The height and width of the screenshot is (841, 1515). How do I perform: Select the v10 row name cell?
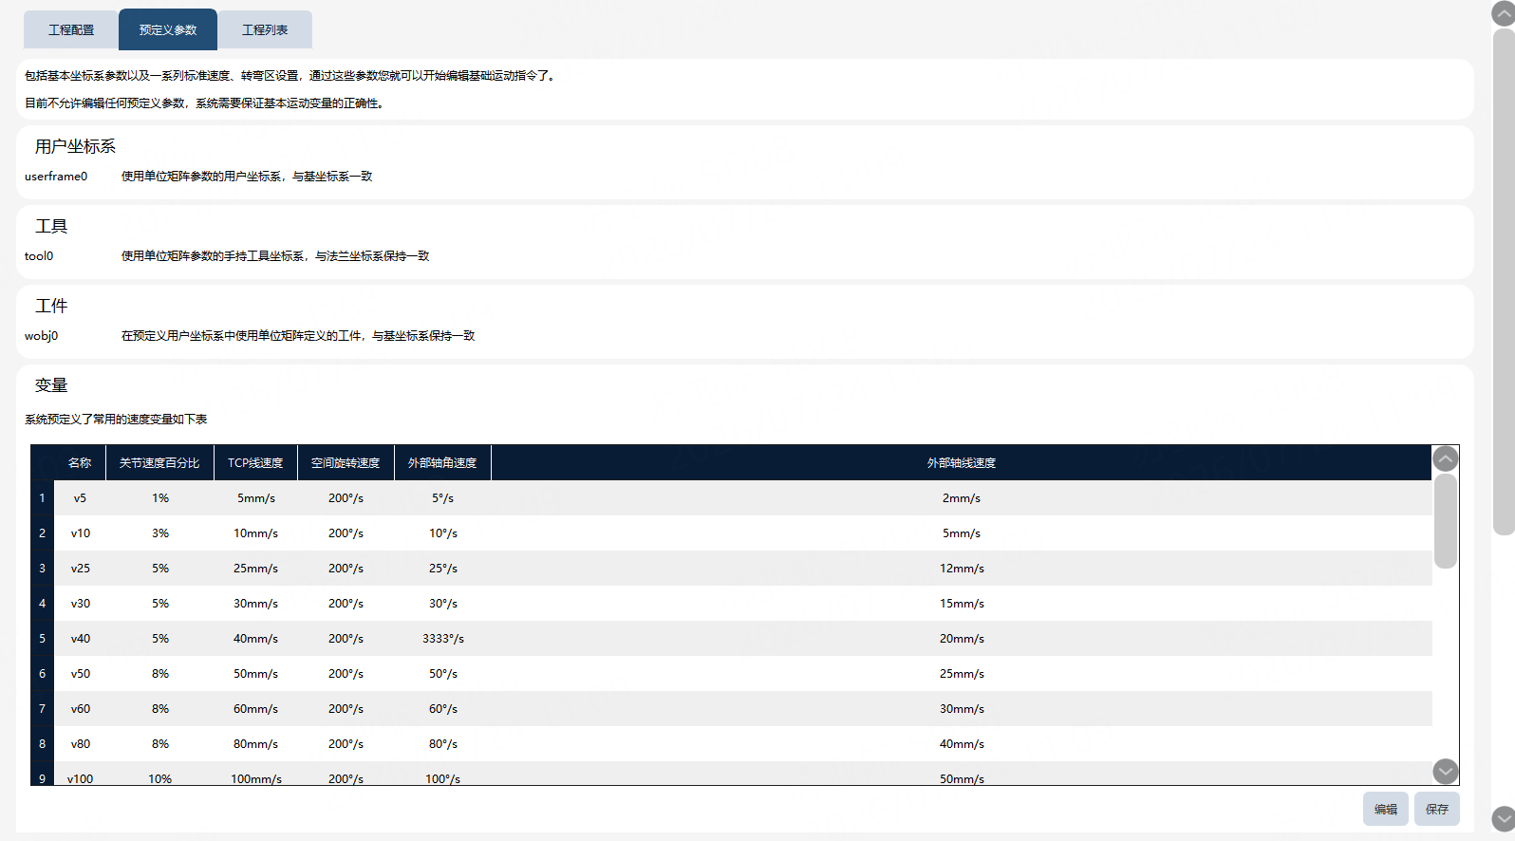80,533
